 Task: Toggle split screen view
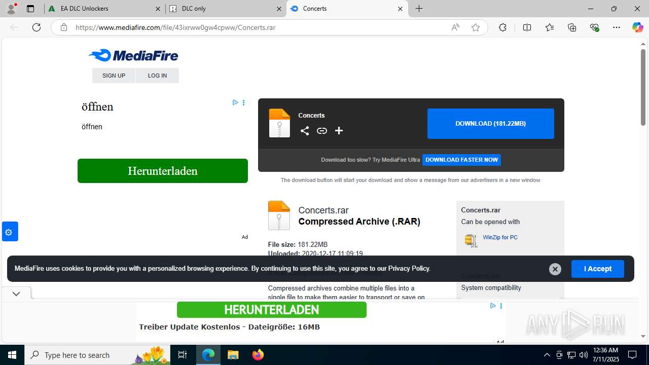pyautogui.click(x=527, y=27)
